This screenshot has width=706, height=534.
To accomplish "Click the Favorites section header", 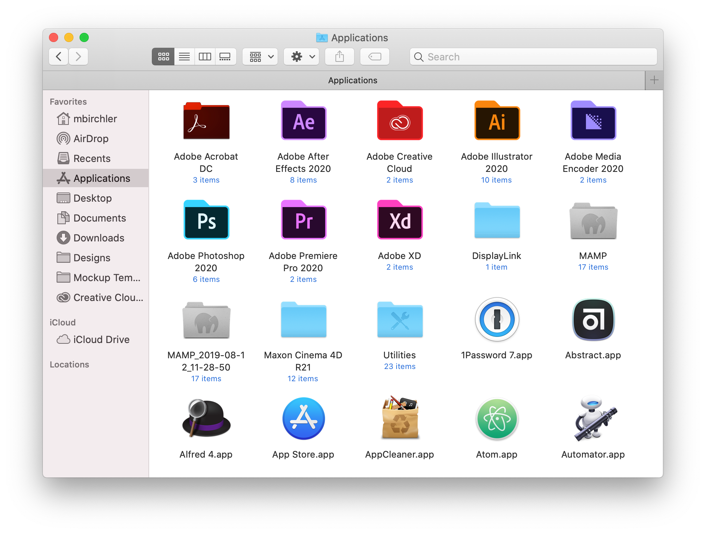I will pyautogui.click(x=68, y=102).
